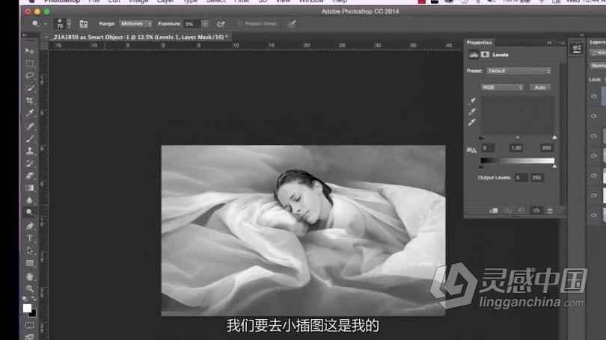Open the Brush panel from options bar
The image size is (606, 340).
[84, 24]
